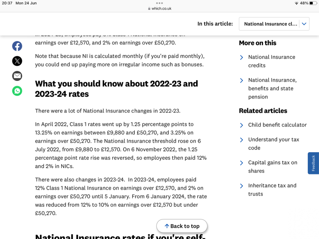Open National Insurance, benefits and state pension link

click(x=272, y=88)
